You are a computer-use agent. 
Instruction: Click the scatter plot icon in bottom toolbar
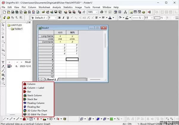(10, 119)
